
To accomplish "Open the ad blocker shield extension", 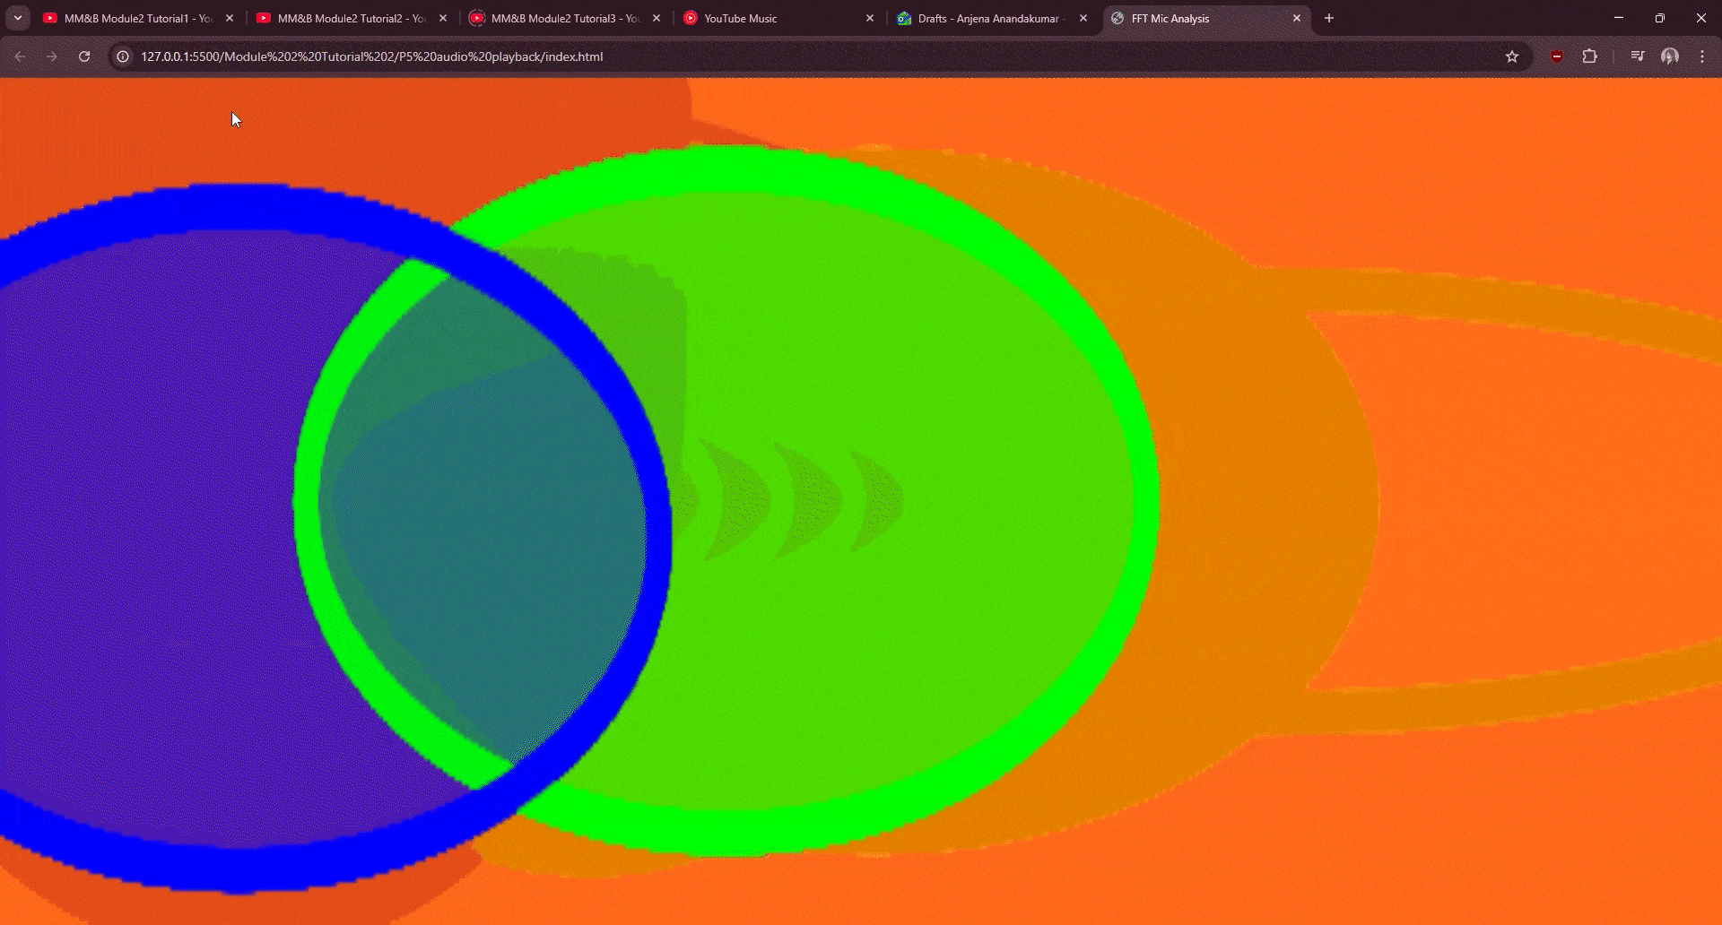I will point(1556,56).
